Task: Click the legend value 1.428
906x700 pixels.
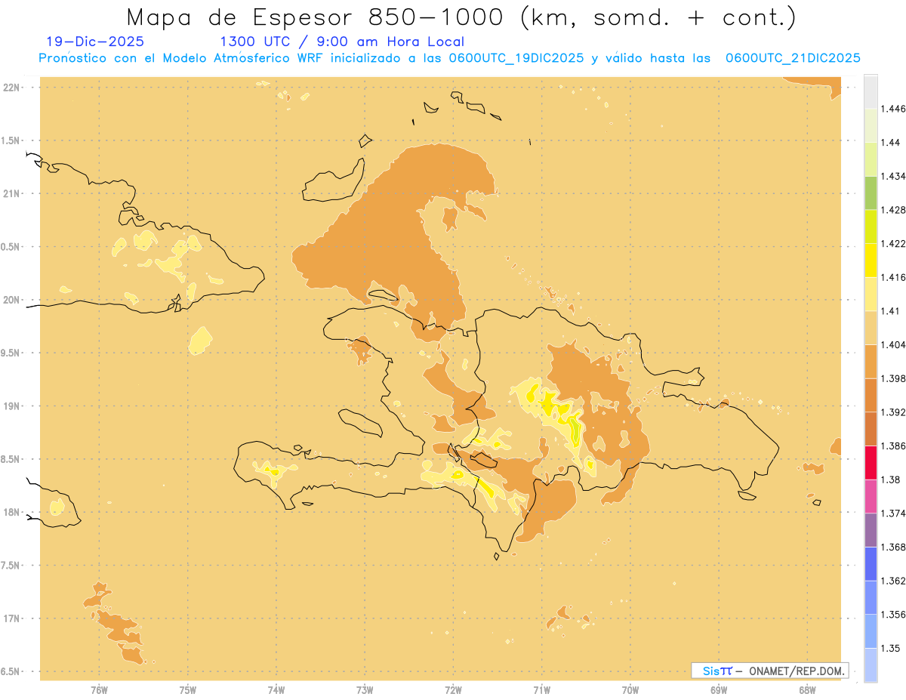Action: click(893, 210)
